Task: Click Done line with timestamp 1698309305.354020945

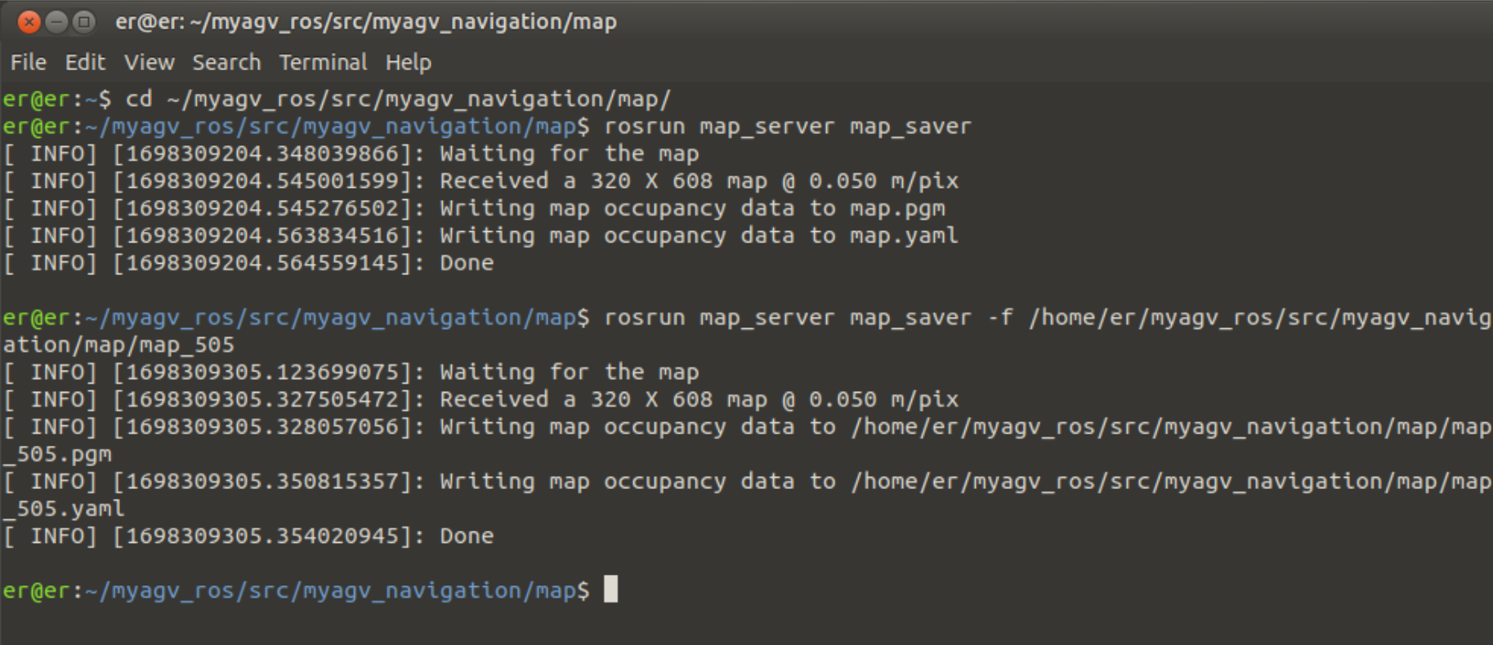Action: tap(248, 536)
